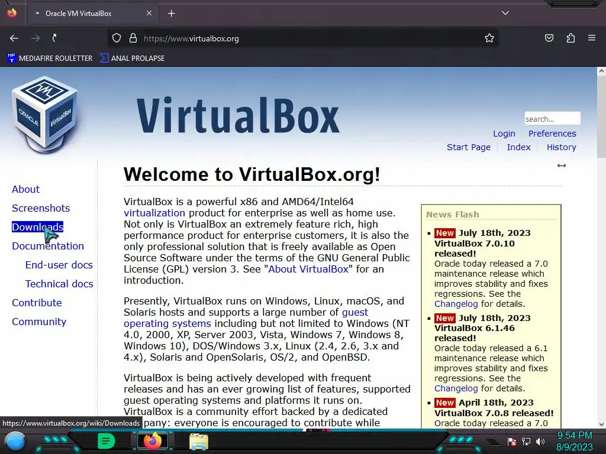Open Changelog link for VirtualBox 6.1.46
The width and height of the screenshot is (606, 454).
pyautogui.click(x=456, y=388)
